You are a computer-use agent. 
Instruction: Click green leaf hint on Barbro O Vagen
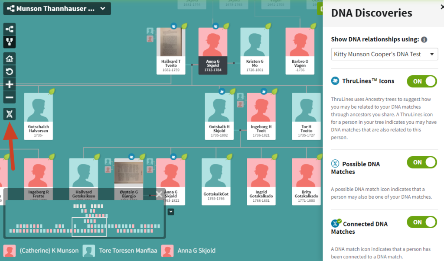click(313, 26)
